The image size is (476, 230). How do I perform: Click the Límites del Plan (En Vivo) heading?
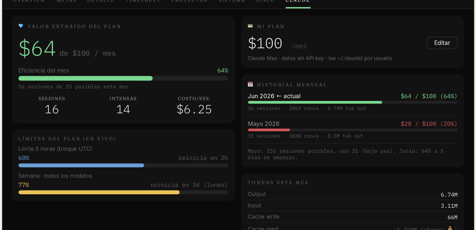(67, 139)
